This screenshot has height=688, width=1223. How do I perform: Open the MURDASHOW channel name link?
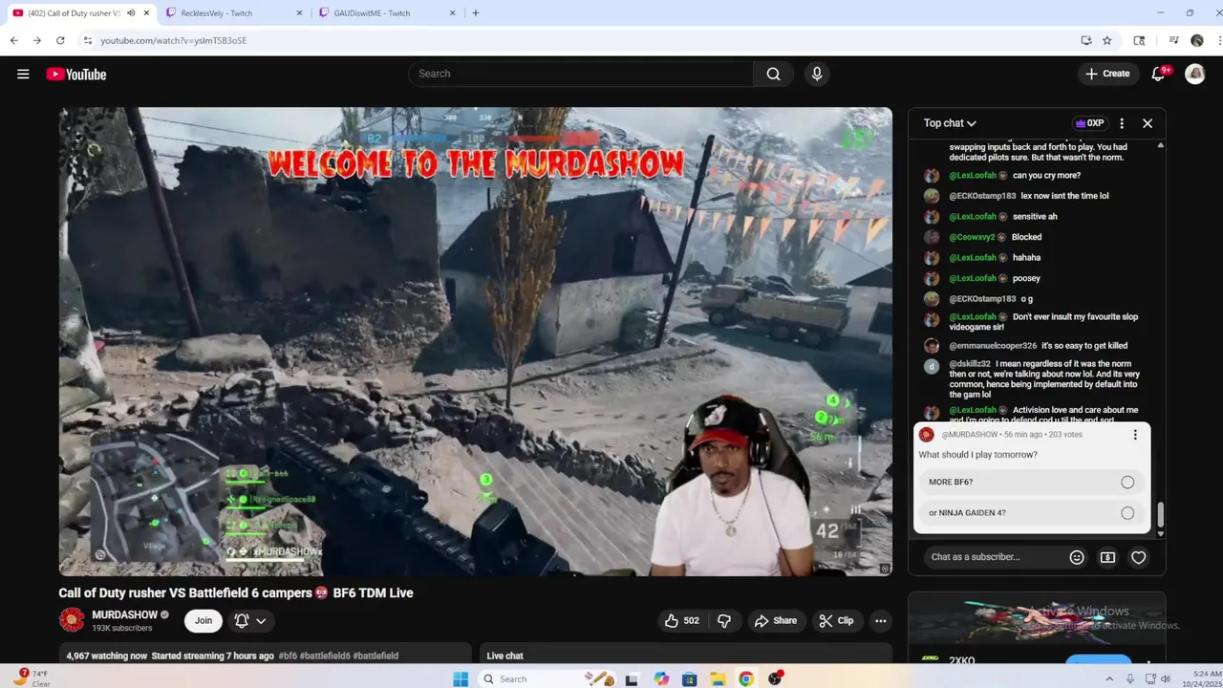point(124,614)
